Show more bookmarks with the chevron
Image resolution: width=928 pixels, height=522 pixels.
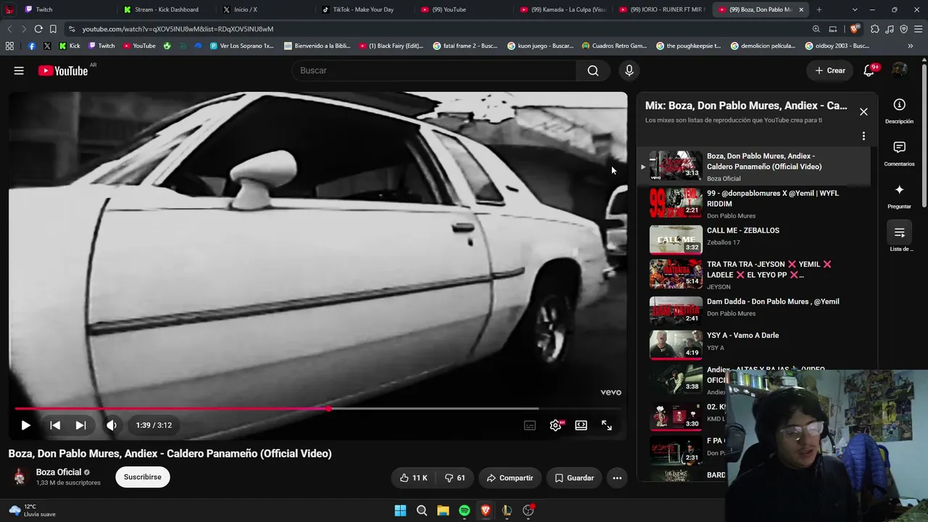[x=910, y=46]
